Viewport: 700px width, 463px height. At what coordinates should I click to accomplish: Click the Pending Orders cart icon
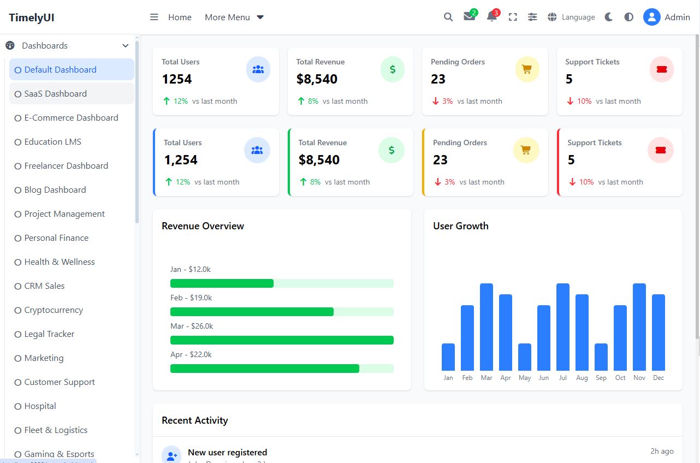click(x=527, y=70)
